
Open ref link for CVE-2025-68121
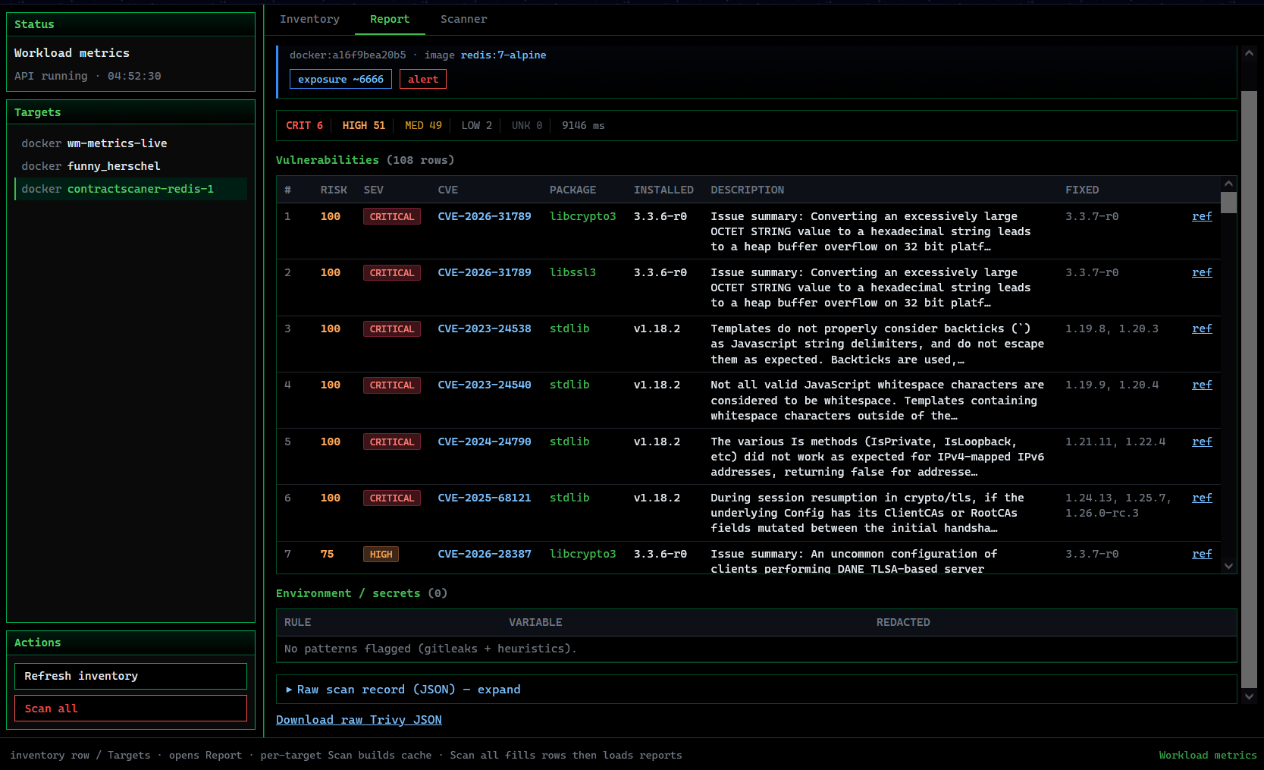[1202, 498]
